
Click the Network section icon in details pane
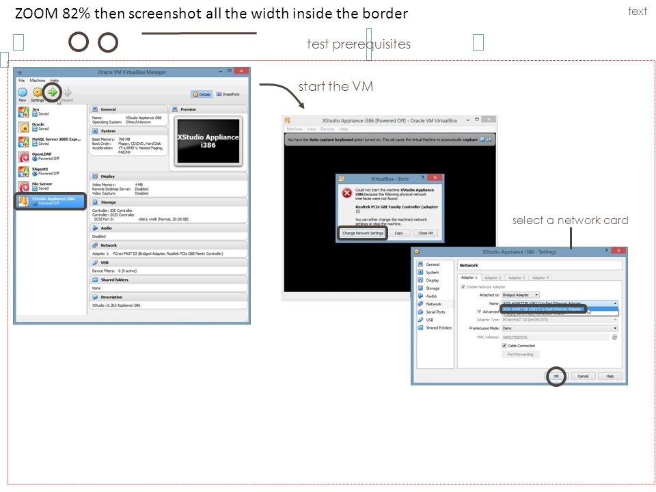pos(95,245)
